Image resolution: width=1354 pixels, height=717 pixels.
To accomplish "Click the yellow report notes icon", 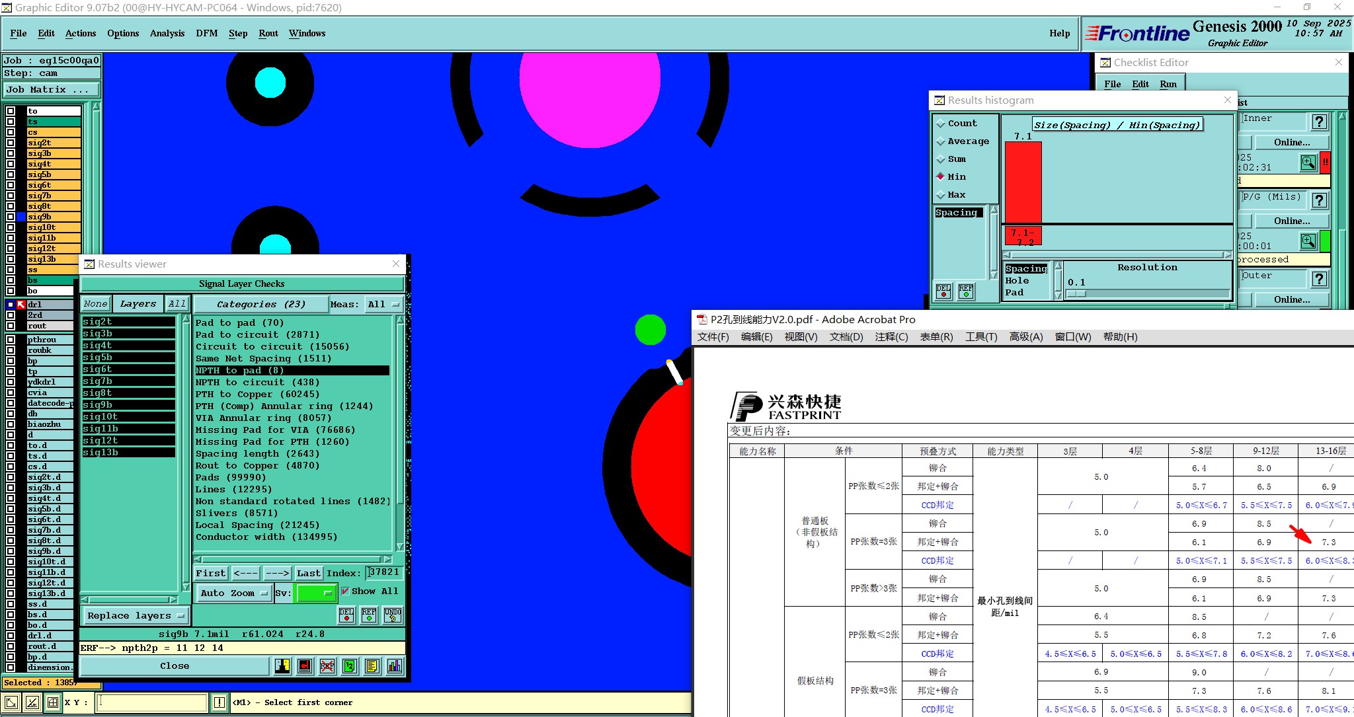I will coord(372,666).
